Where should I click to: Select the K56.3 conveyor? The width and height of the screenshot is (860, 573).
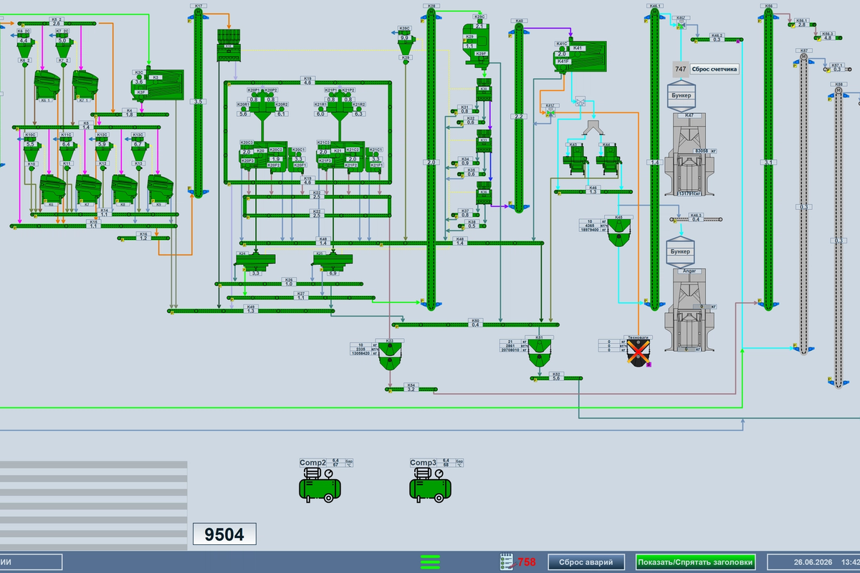pyautogui.click(x=827, y=37)
